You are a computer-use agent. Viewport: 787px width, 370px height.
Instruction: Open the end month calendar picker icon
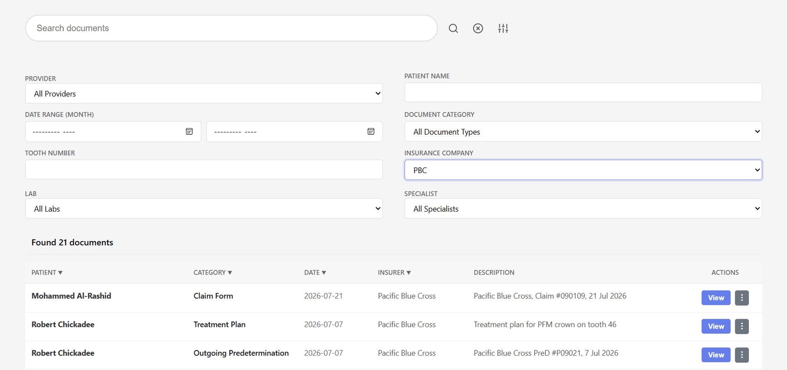pos(371,131)
